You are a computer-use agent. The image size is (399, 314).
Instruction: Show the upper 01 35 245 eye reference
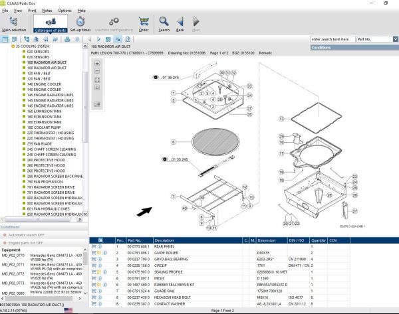tap(156, 77)
